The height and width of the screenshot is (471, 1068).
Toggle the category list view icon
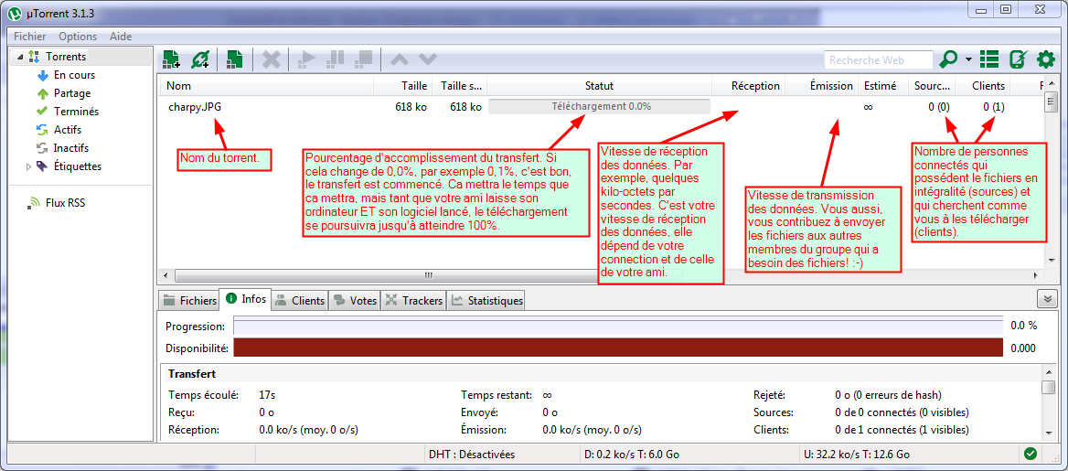989,60
